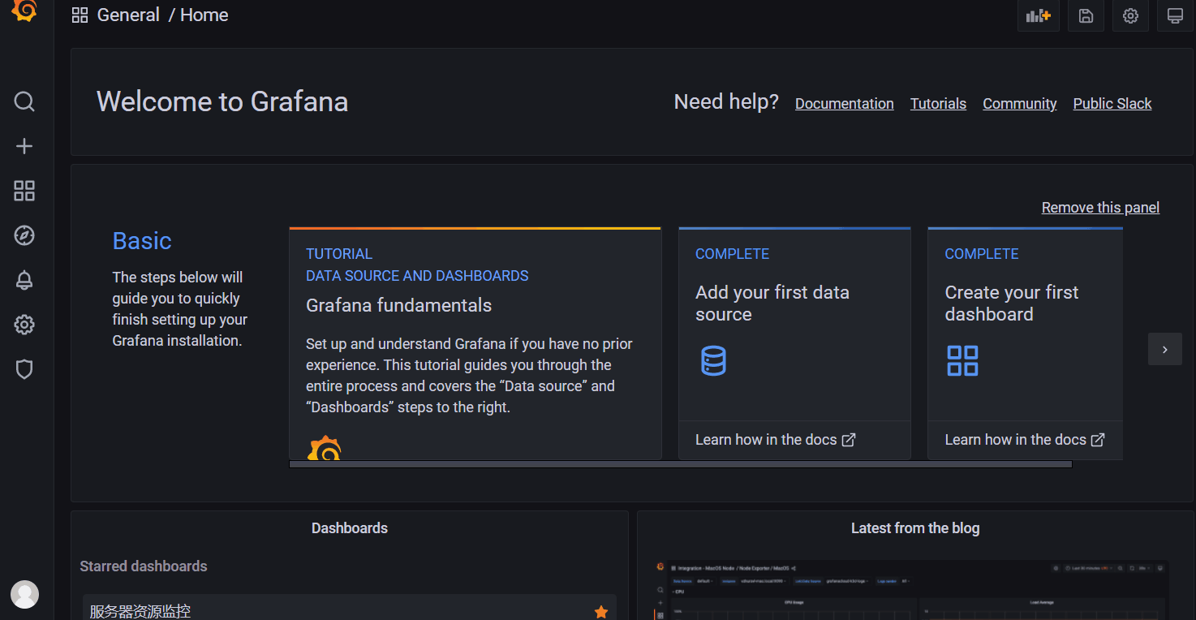Open Server Admin shield icon
Screen dimensions: 1196x620
click(x=24, y=370)
